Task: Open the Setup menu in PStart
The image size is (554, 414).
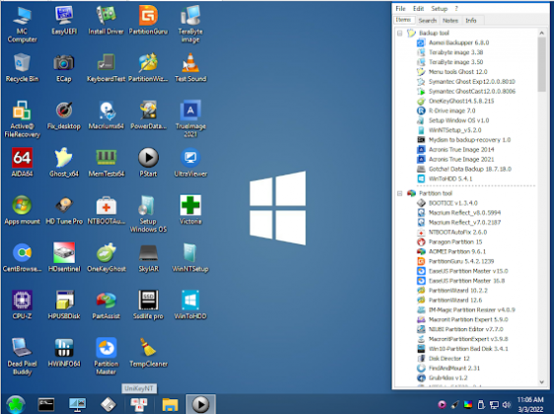Action: 440,9
